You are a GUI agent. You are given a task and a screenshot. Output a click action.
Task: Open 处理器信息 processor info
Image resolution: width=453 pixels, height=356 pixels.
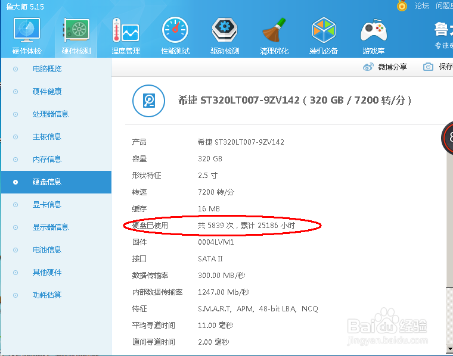coord(51,114)
